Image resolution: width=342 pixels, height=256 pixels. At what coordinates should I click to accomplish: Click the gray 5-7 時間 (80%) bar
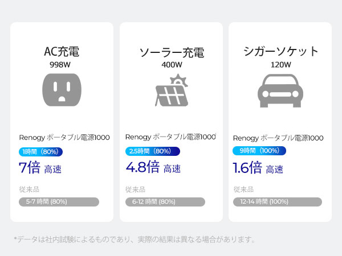pos(59,201)
